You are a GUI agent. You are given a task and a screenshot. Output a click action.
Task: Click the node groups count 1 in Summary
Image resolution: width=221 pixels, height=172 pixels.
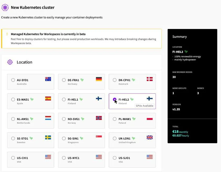point(173,93)
